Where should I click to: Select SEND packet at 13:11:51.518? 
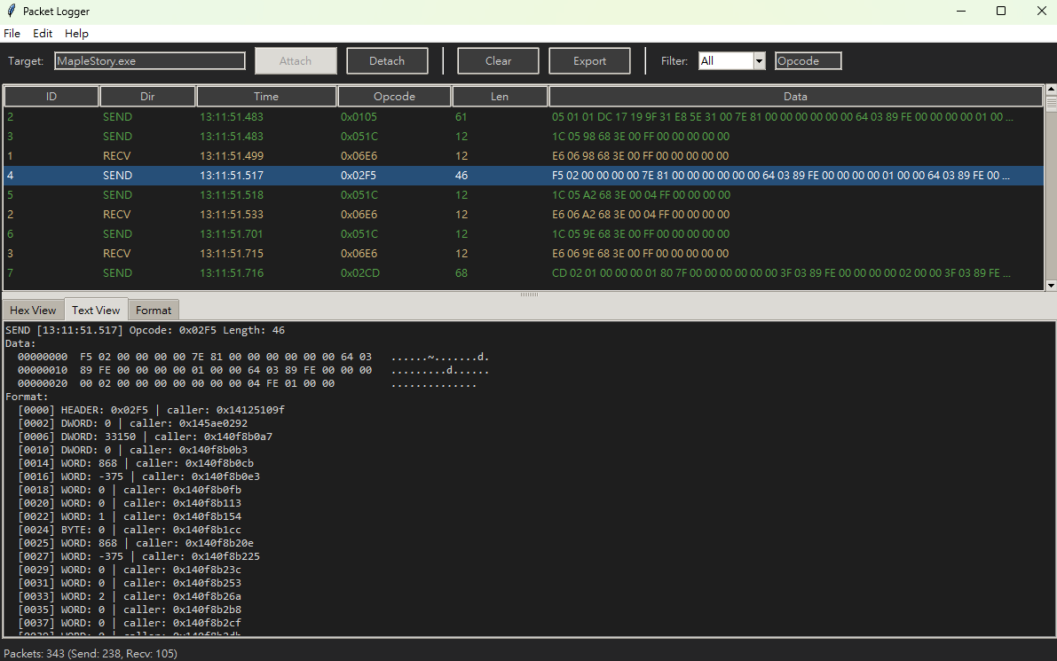(524, 194)
